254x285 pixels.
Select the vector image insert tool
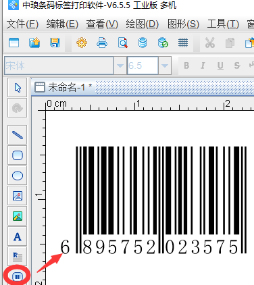18,196
